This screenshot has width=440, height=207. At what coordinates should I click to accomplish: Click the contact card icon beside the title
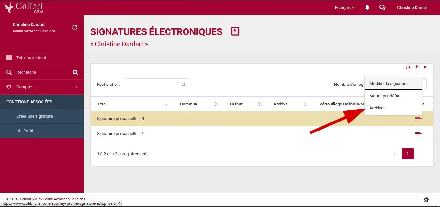click(235, 32)
